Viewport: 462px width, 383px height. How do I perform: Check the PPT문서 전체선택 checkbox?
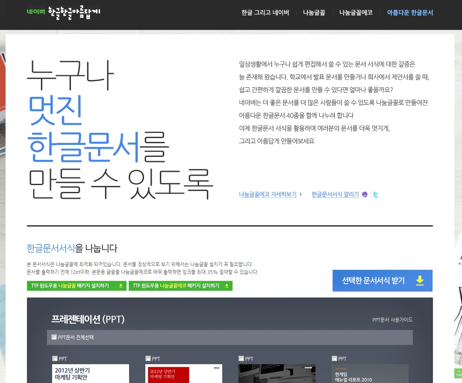pos(54,337)
